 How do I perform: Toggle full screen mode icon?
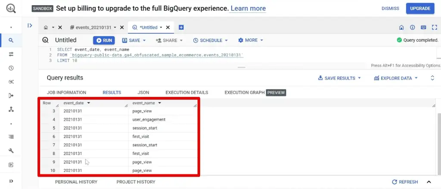click(x=435, y=28)
